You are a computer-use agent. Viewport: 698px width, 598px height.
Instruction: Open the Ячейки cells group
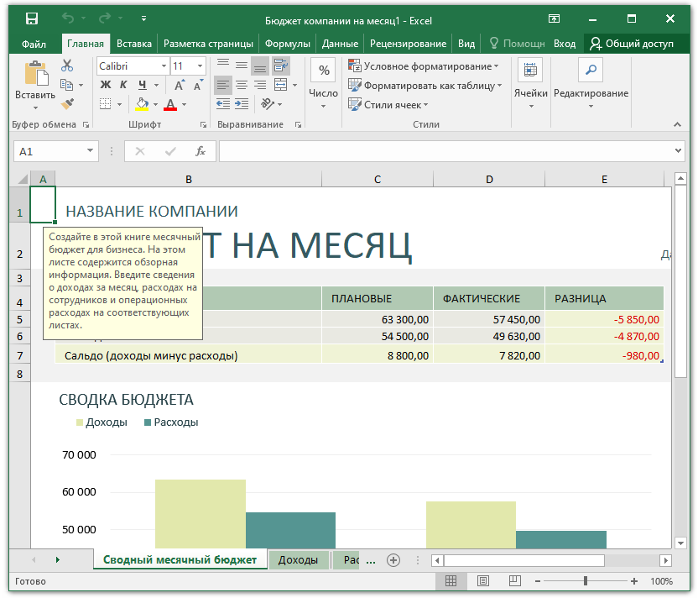coord(530,83)
